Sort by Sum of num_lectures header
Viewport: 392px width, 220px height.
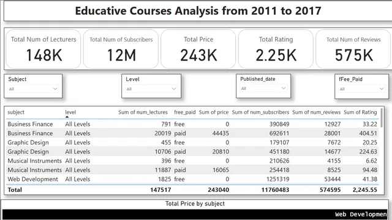pos(143,112)
